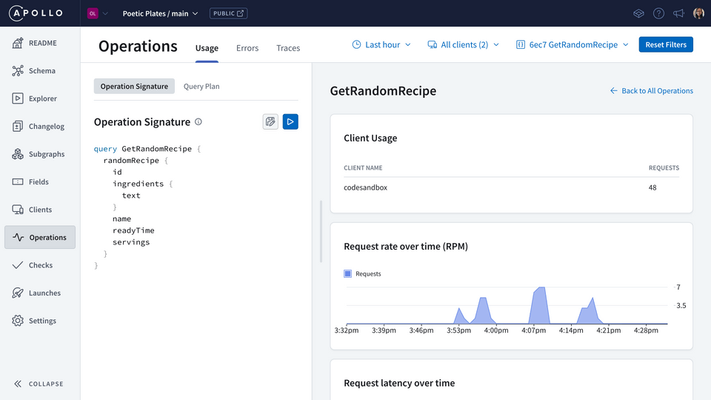Open the Launches rocket icon
The image size is (711, 400).
click(x=18, y=293)
